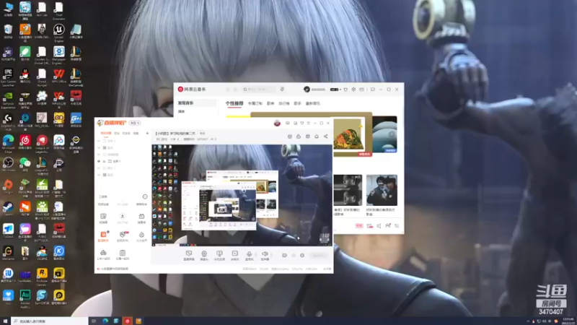
Task: Click the greyed start-live button in Douyu companion
Action: pyautogui.click(x=319, y=256)
